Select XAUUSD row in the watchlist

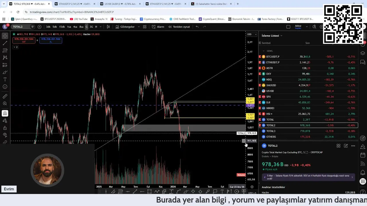point(308,85)
